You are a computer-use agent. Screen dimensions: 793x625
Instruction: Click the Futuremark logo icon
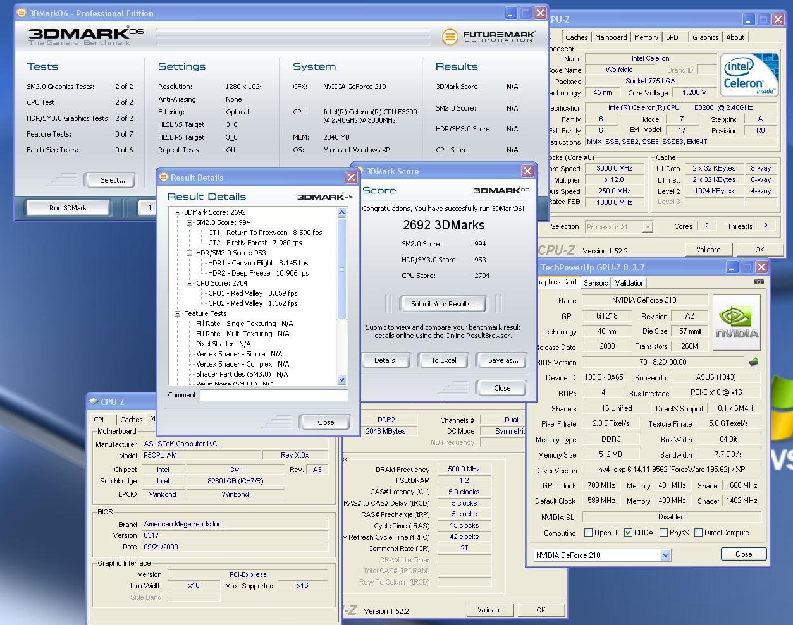coord(450,37)
